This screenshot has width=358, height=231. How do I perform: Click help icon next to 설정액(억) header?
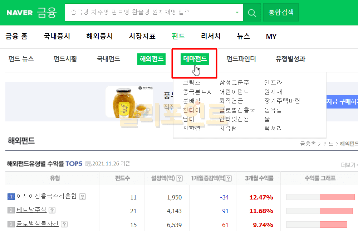[180, 178]
